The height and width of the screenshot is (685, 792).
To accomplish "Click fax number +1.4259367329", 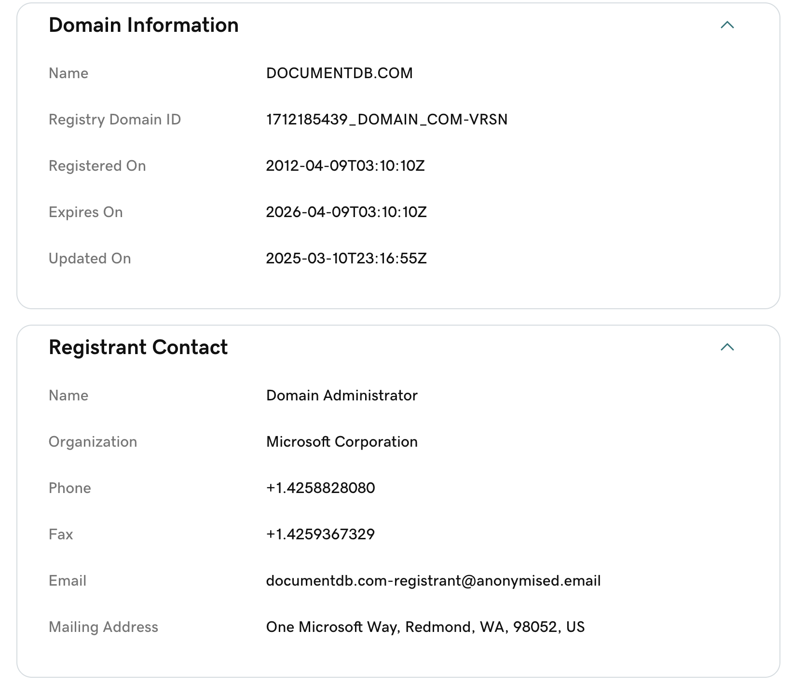I will coord(320,534).
